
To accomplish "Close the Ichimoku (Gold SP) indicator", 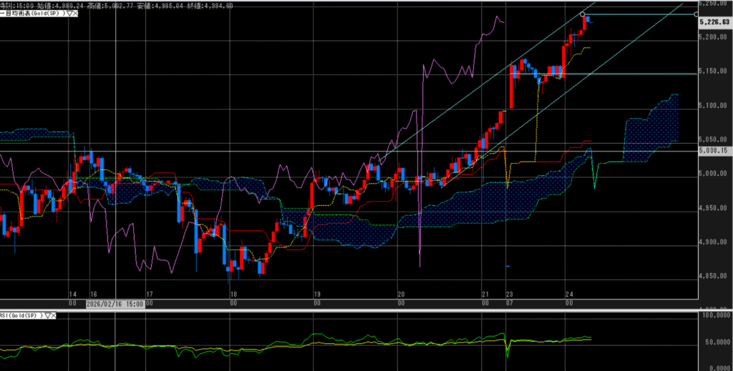I will coord(74,14).
